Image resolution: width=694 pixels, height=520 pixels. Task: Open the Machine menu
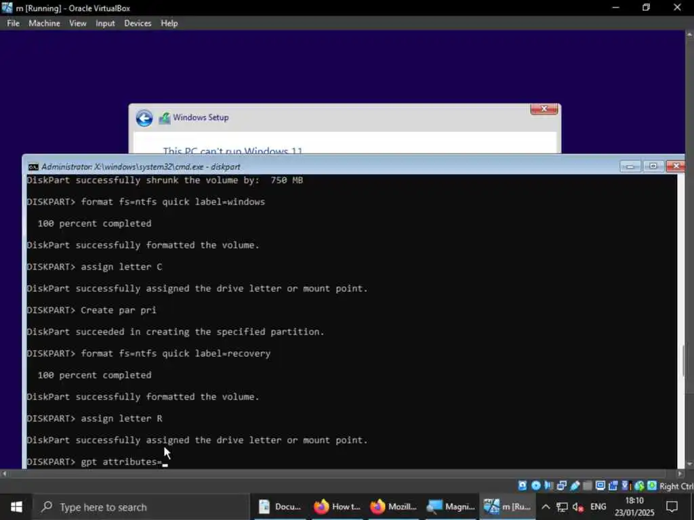pyautogui.click(x=44, y=24)
